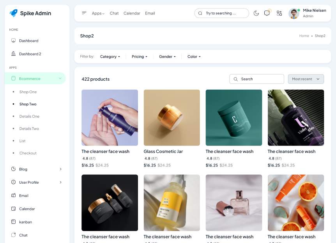Open the Category filter dropdown

pos(110,57)
